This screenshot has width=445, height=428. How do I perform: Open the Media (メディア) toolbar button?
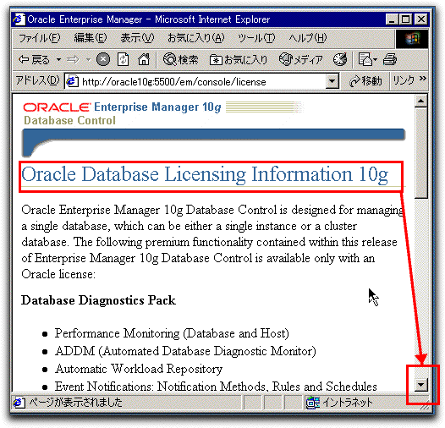click(x=301, y=60)
